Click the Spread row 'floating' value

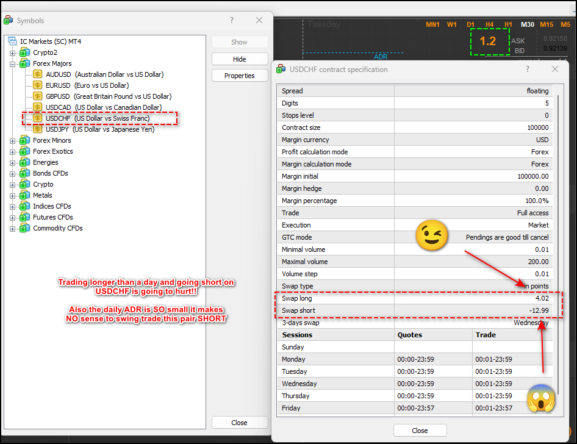[x=537, y=90]
